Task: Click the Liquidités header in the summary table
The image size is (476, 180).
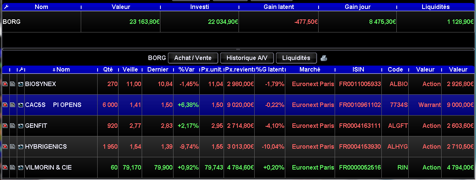Action: (x=436, y=7)
